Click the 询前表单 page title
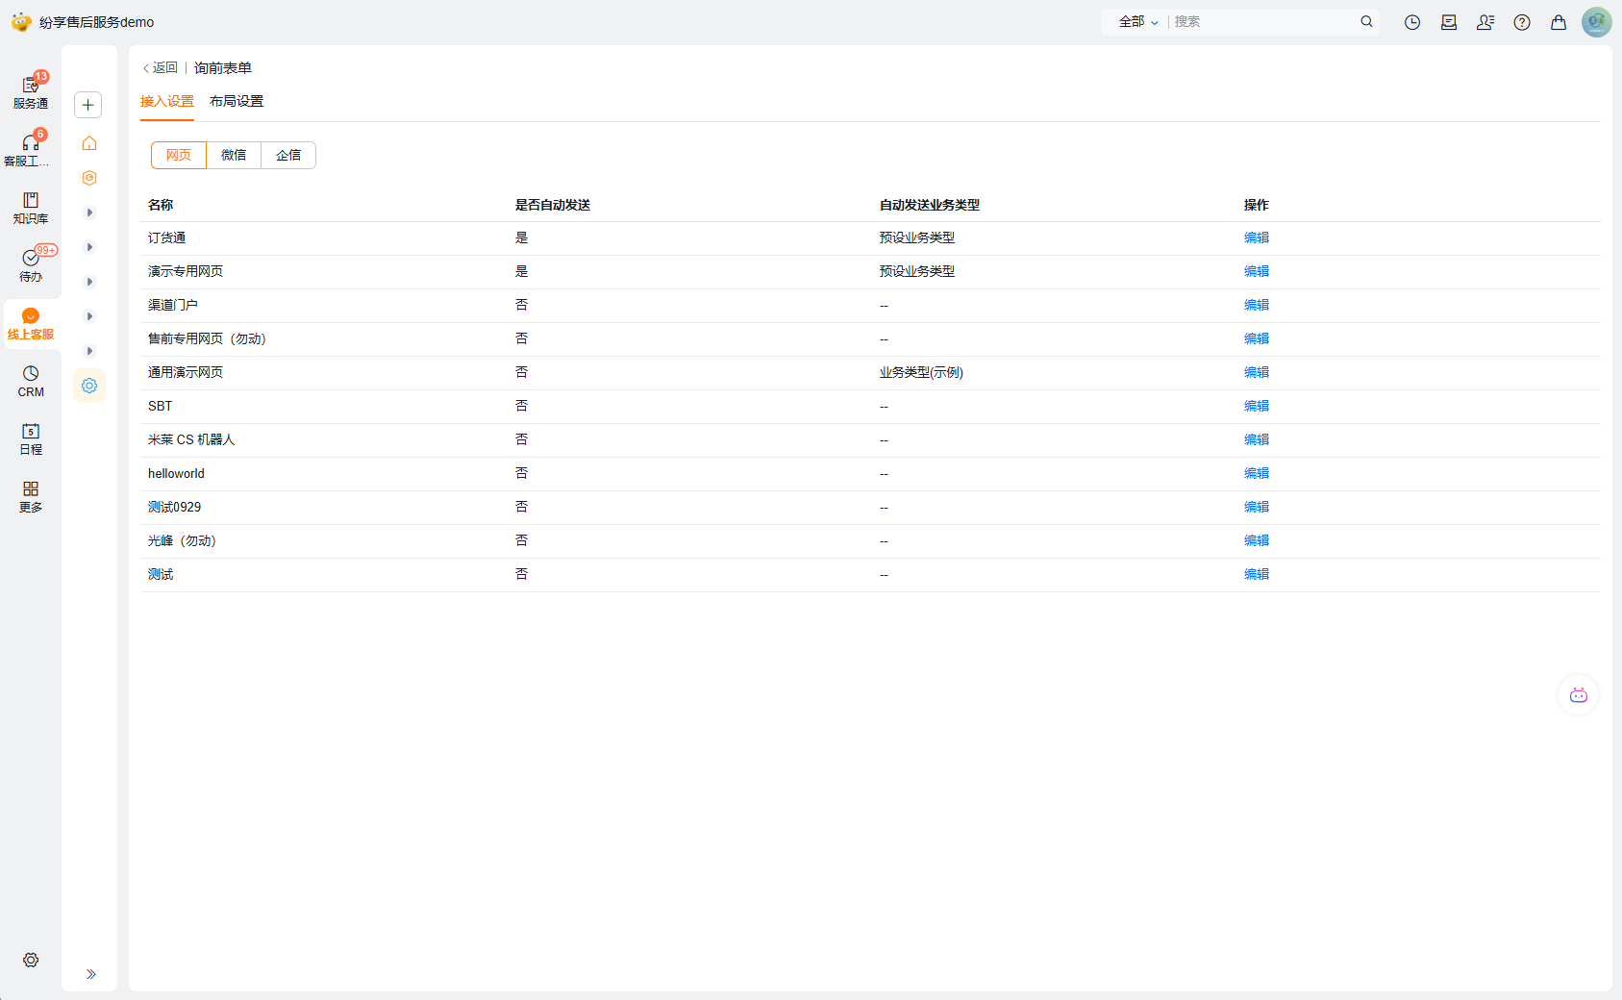This screenshot has width=1622, height=1000. click(x=223, y=68)
